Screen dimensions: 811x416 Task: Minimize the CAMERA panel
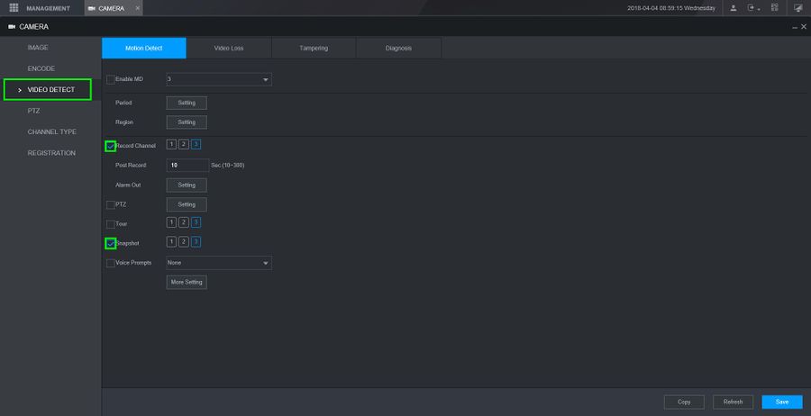795,27
